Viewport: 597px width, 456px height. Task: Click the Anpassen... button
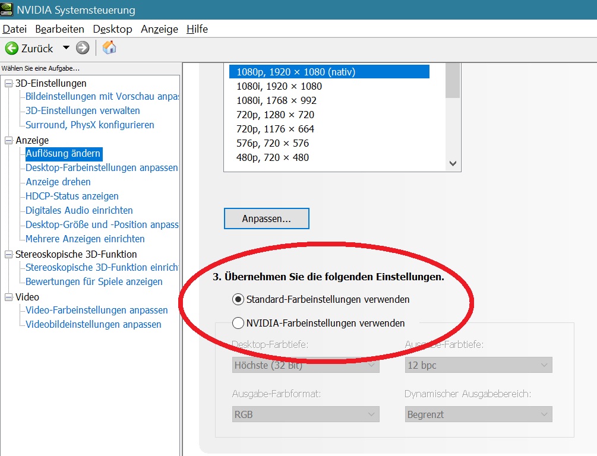267,218
